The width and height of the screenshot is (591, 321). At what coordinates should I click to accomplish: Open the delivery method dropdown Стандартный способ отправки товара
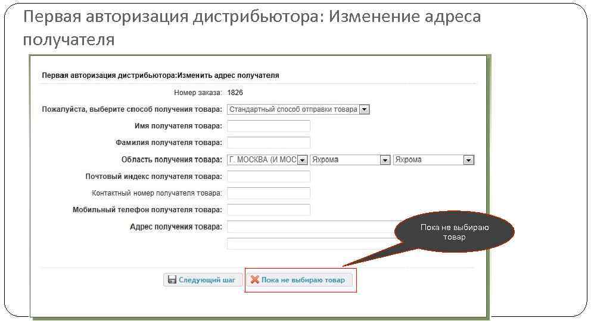298,109
